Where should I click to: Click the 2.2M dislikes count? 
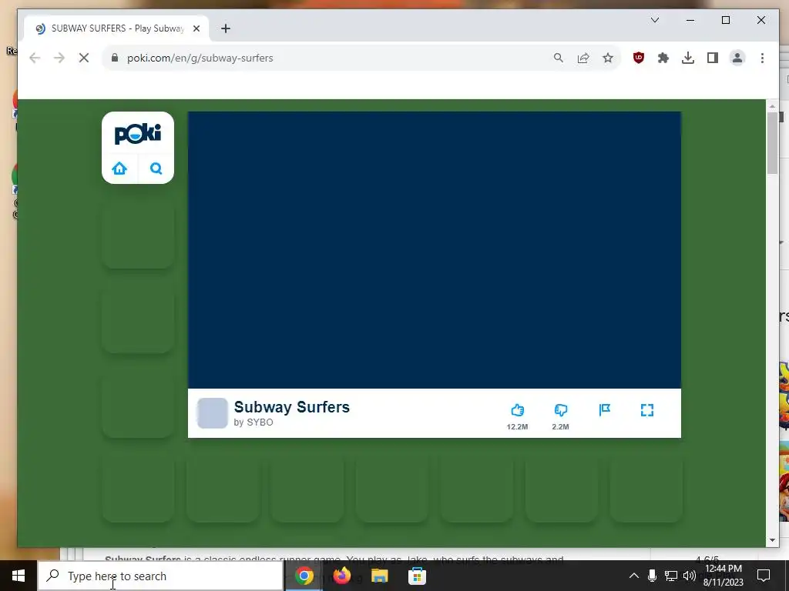pyautogui.click(x=561, y=426)
